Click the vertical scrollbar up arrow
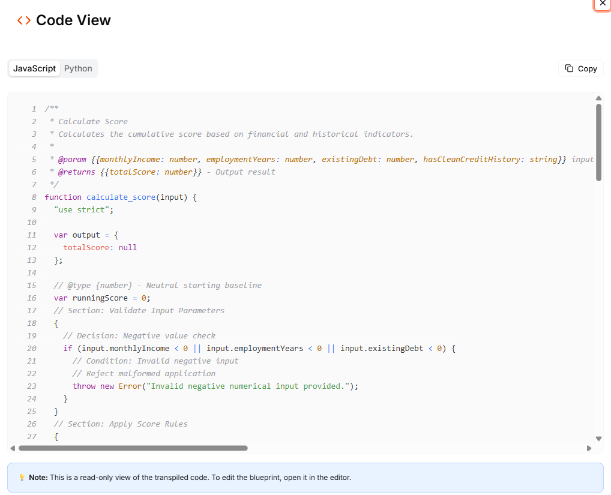611x495 pixels. (598, 98)
